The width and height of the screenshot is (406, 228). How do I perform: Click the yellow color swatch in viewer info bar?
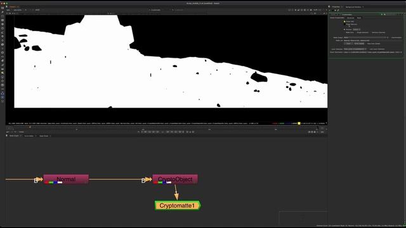coord(299,123)
